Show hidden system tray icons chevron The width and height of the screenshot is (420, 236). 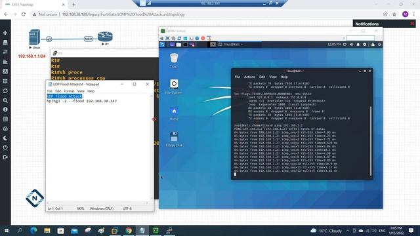click(x=348, y=230)
